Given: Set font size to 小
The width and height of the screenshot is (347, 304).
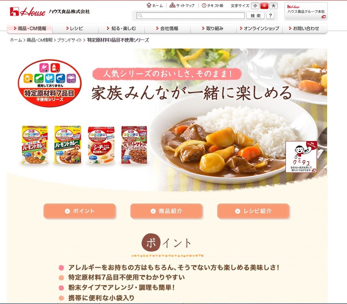Looking at the screenshot, I should pyautogui.click(x=255, y=6).
